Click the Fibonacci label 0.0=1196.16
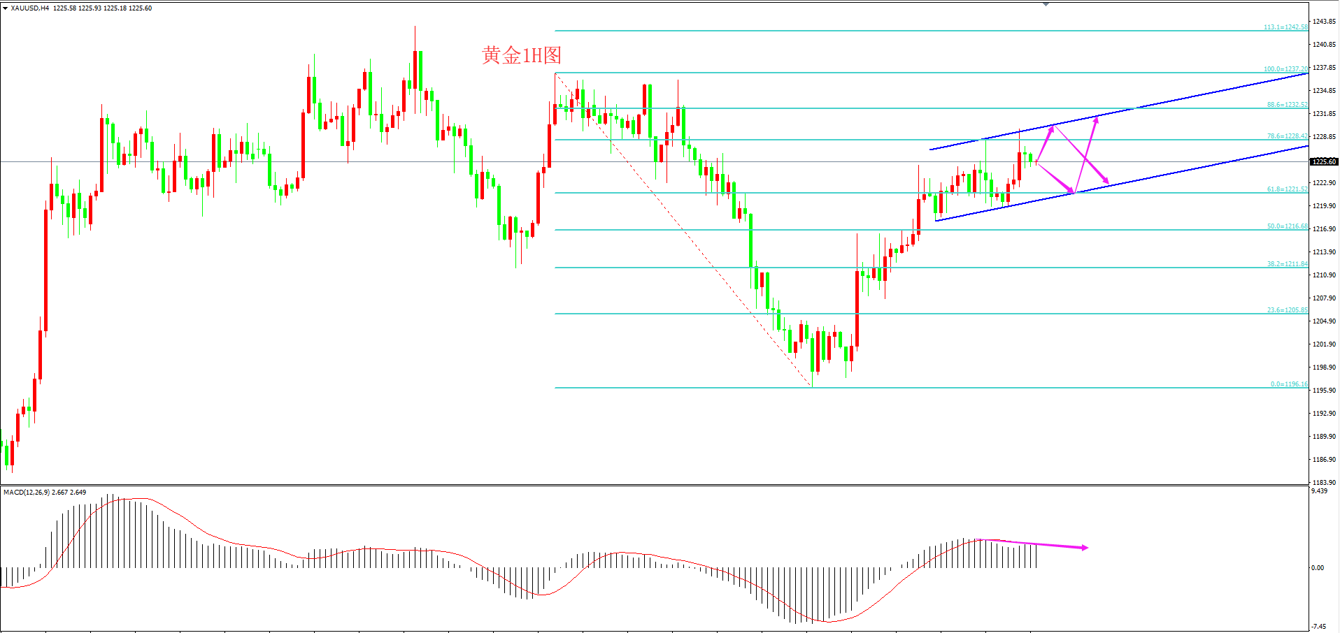This screenshot has height=633, width=1340. 1289,384
